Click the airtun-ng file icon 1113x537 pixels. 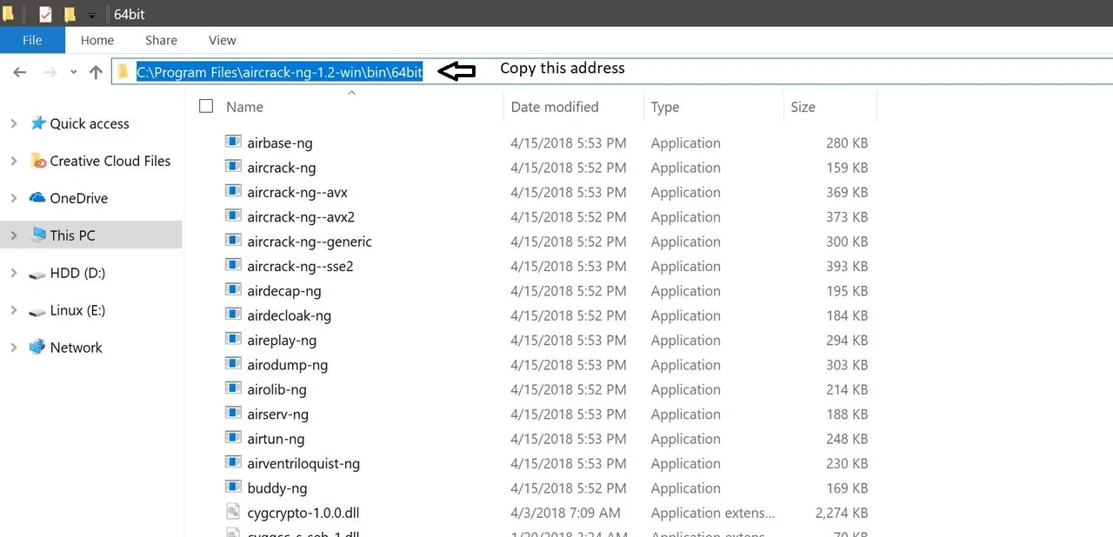[x=233, y=437]
